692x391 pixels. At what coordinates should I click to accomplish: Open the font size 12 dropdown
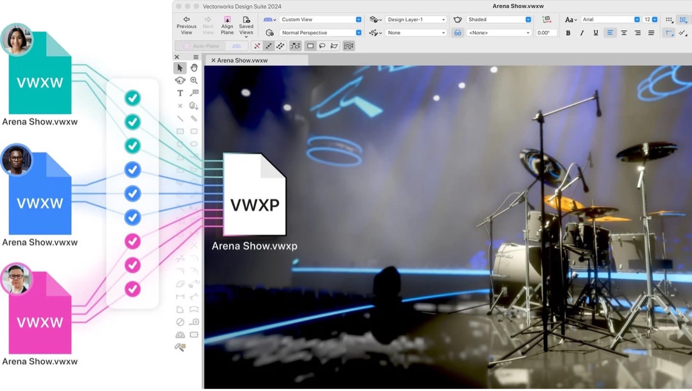tap(650, 19)
